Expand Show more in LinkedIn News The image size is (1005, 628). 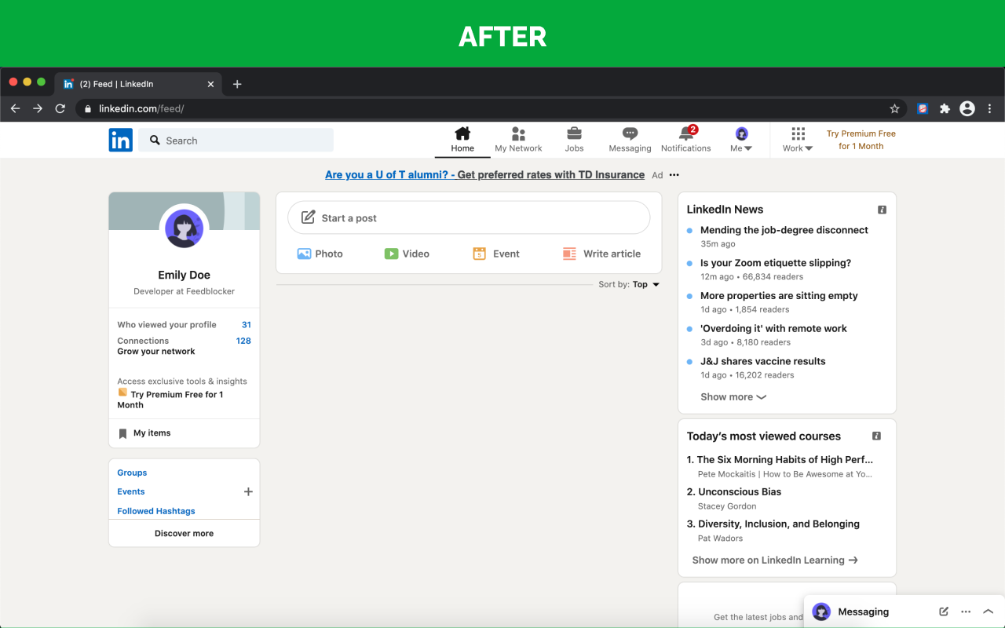pyautogui.click(x=733, y=396)
